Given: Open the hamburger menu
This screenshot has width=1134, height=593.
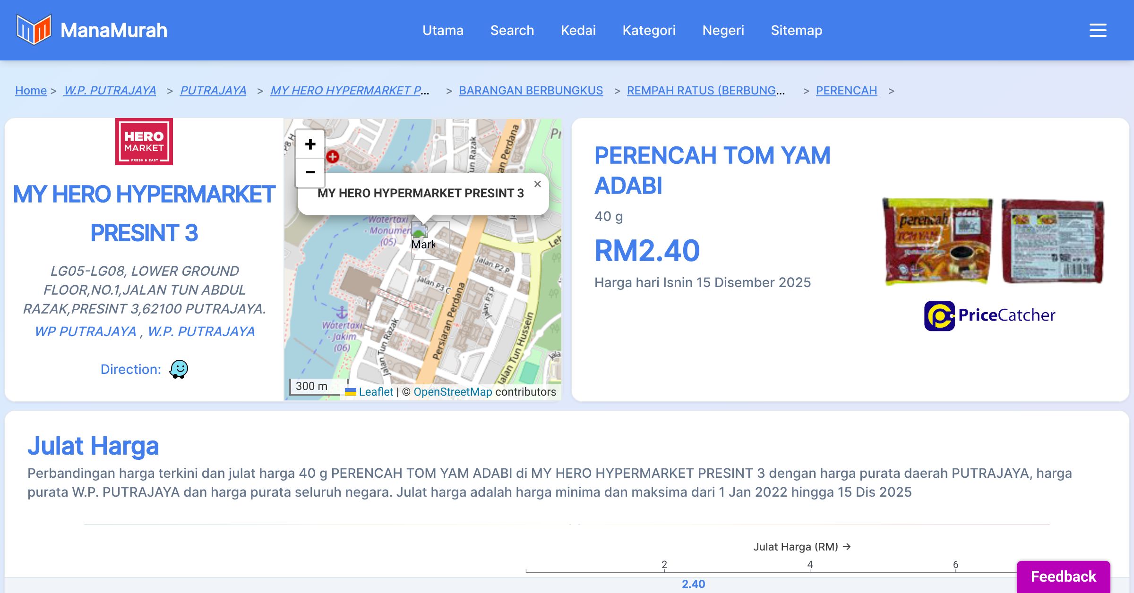Looking at the screenshot, I should pos(1098,30).
